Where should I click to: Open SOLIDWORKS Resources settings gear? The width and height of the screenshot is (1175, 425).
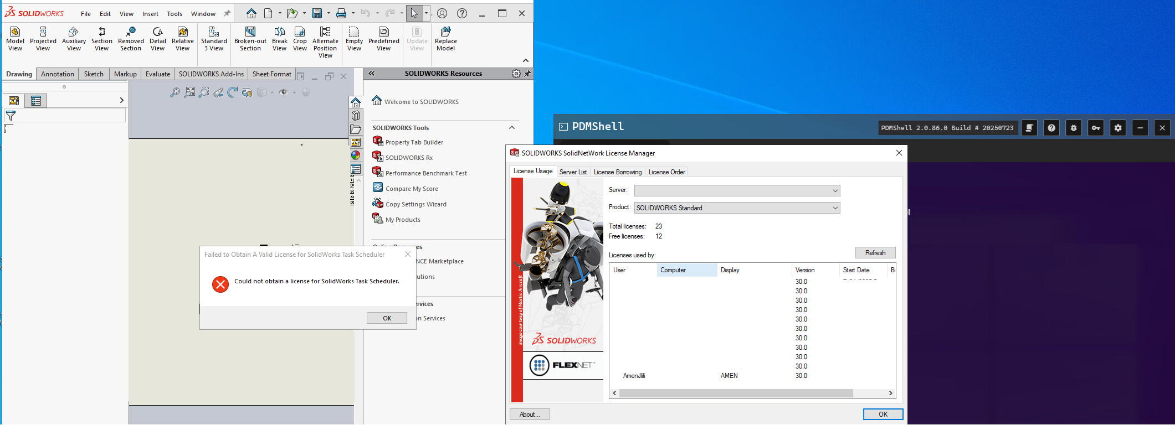pos(516,74)
